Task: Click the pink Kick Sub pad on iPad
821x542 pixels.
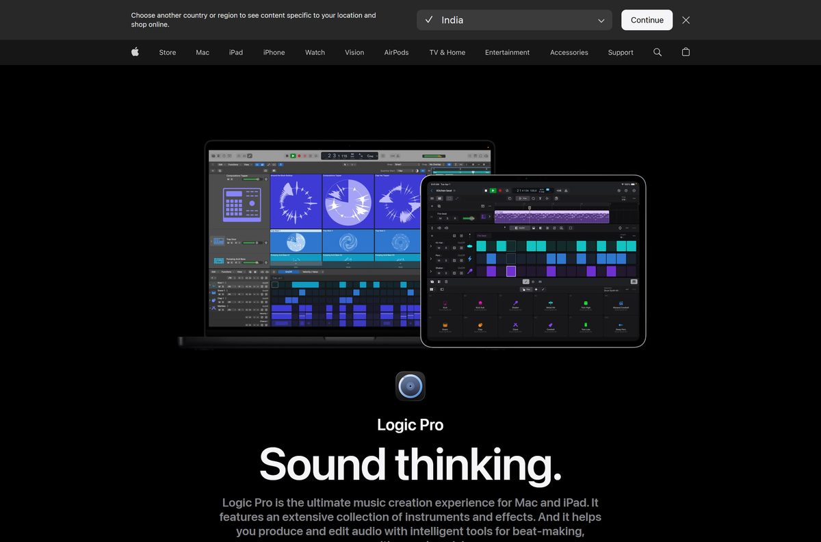Action: tap(480, 305)
